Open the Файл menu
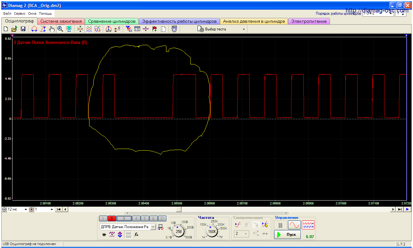 (x=7, y=14)
